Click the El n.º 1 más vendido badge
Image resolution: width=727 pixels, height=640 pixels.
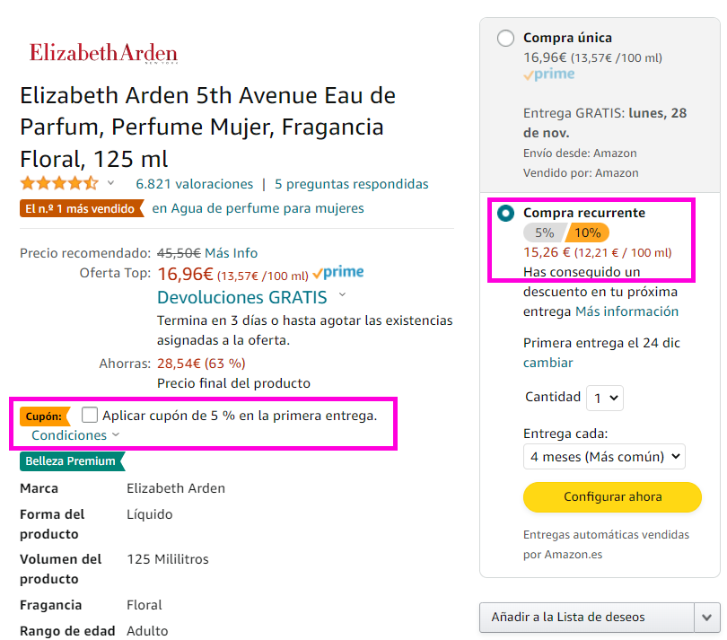pos(82,208)
